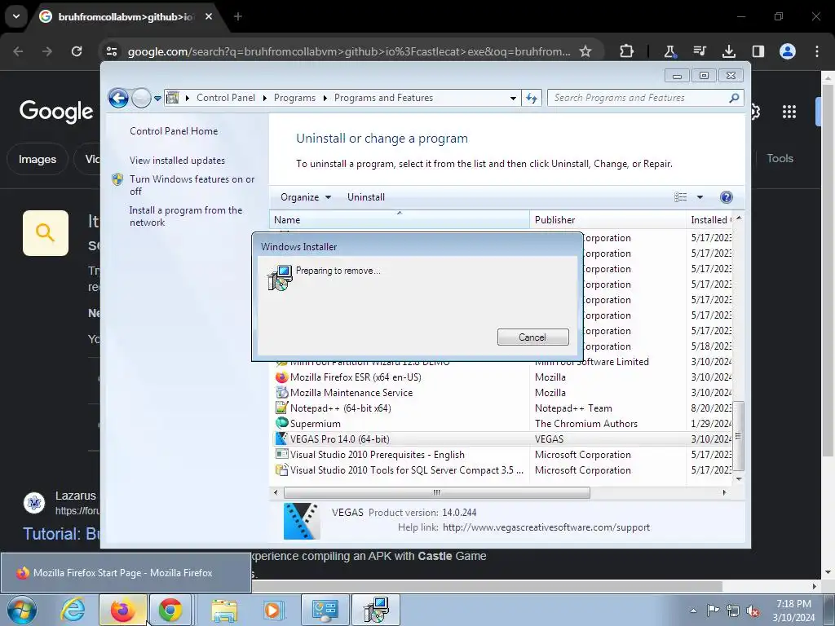Open Windows Media Player from the taskbar
This screenshot has width=835, height=626.
(x=274, y=610)
